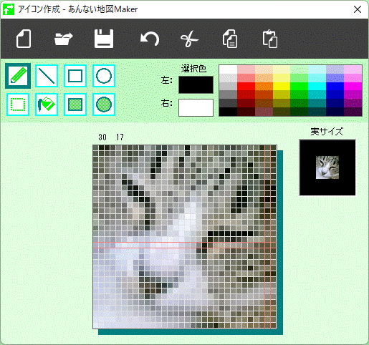Close the アイコン作成 window

click(x=358, y=9)
